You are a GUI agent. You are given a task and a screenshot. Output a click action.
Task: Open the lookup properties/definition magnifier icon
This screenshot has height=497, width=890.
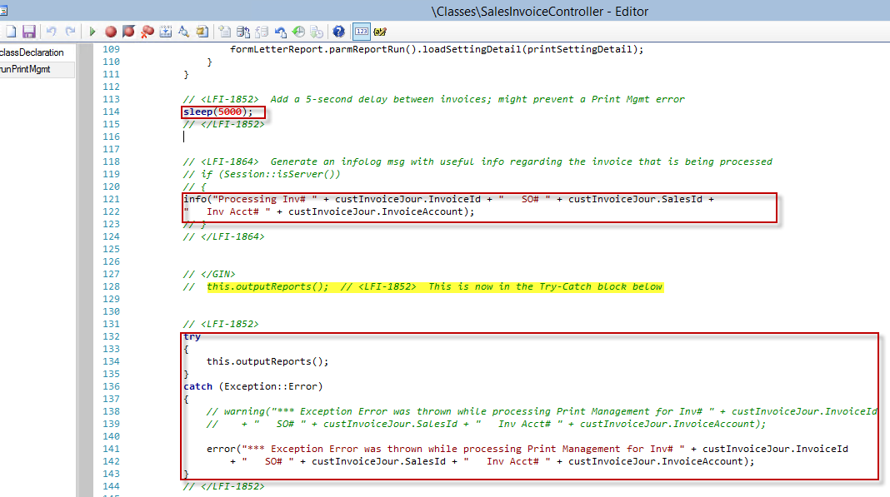pyautogui.click(x=183, y=32)
